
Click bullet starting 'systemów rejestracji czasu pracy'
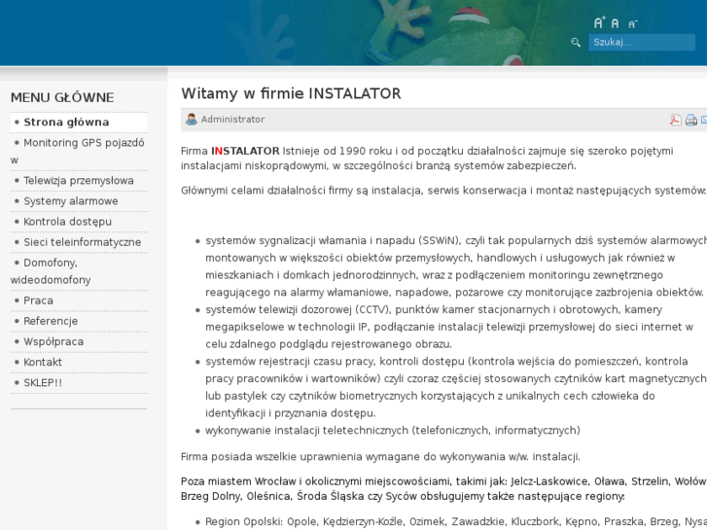pyautogui.click(x=455, y=387)
